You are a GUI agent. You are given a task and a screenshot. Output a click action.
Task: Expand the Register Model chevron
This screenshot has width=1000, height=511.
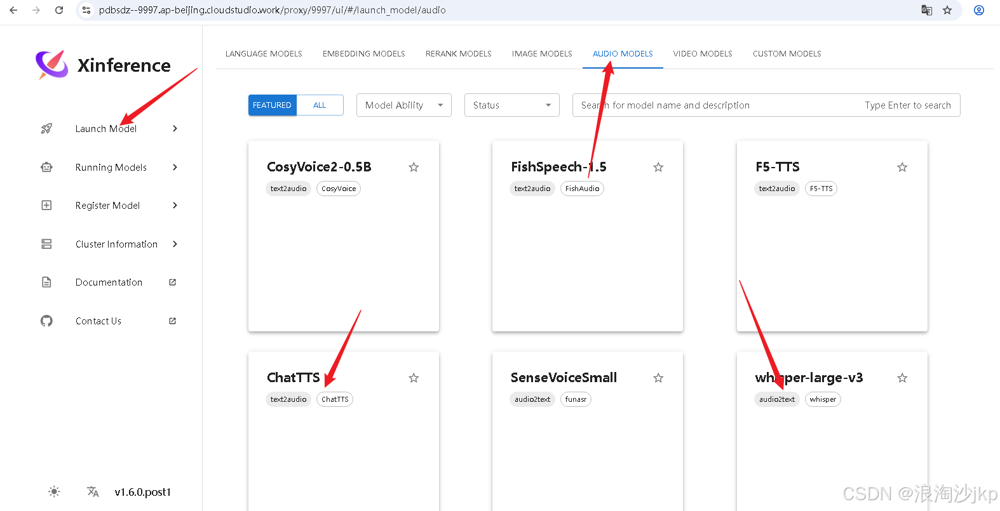[175, 205]
